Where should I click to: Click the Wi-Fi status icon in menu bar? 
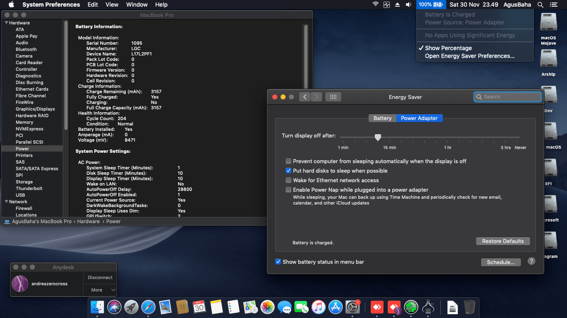pos(375,5)
